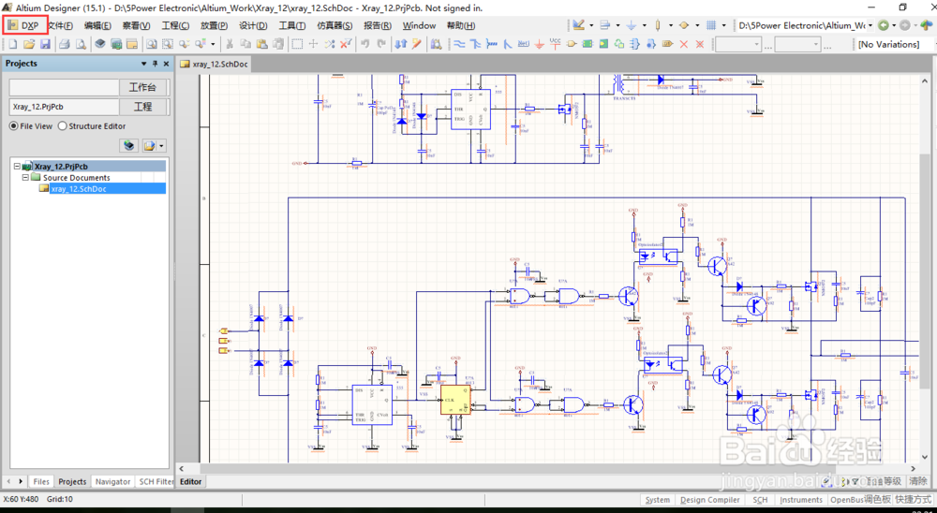
Task: Save the schematic with the floppy disk icon
Action: pos(45,44)
